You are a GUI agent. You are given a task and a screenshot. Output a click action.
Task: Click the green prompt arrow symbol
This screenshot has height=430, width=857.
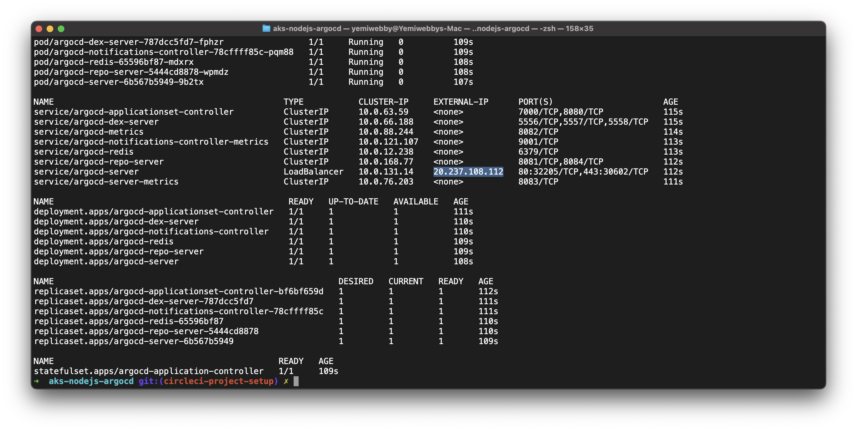click(37, 381)
